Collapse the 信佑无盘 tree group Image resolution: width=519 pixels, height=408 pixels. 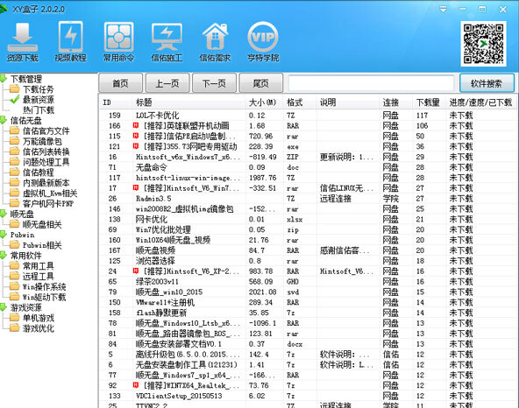coord(4,120)
